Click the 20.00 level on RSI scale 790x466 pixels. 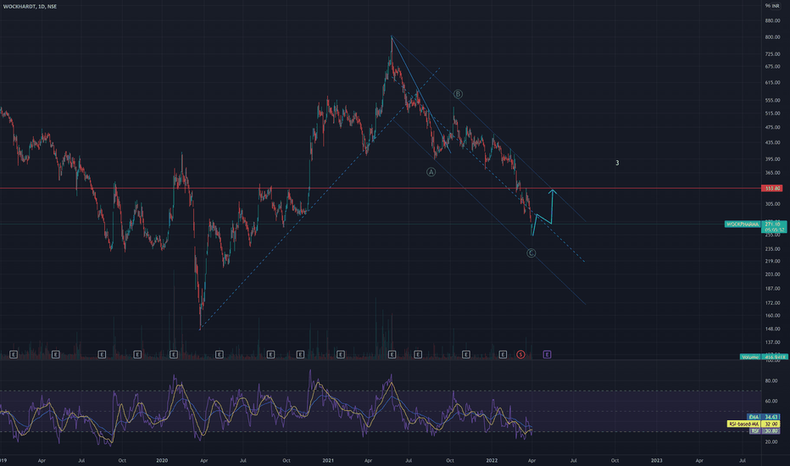pyautogui.click(x=771, y=442)
